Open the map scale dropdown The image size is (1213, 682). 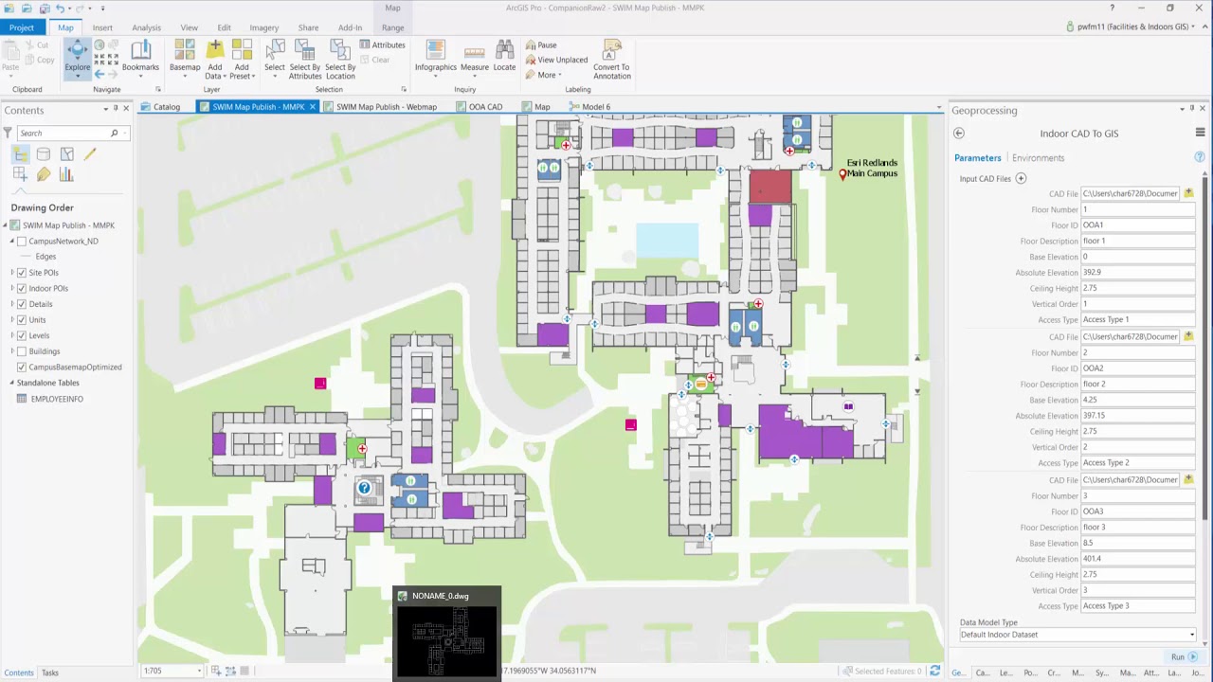click(x=199, y=671)
